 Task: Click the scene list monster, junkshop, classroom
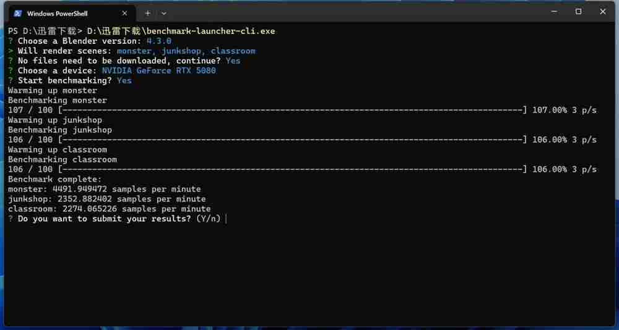186,51
